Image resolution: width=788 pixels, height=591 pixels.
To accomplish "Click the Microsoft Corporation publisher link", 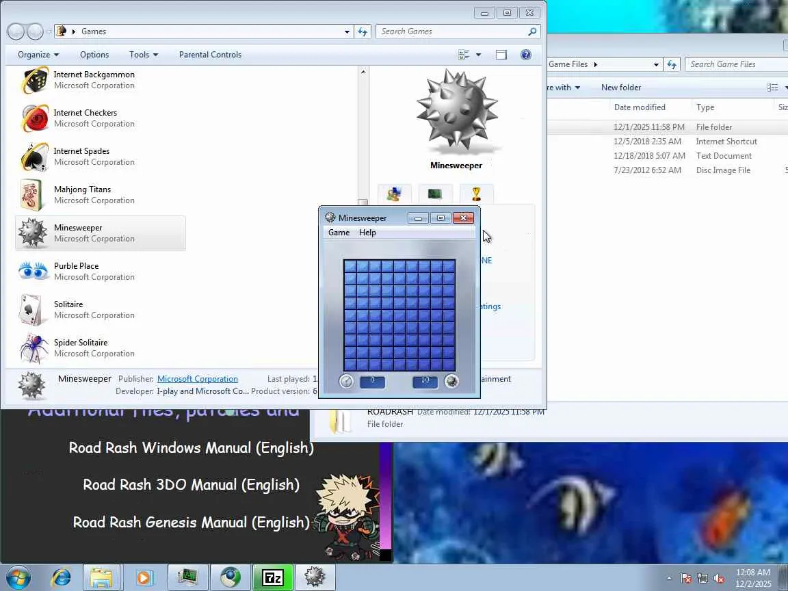I will tap(198, 379).
